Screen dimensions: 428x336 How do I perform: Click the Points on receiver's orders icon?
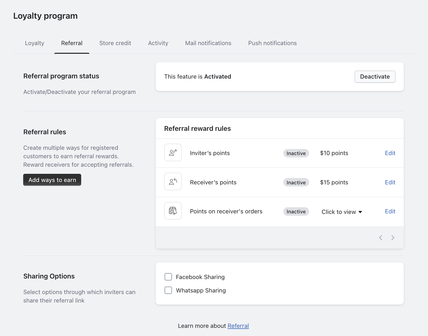pyautogui.click(x=173, y=211)
